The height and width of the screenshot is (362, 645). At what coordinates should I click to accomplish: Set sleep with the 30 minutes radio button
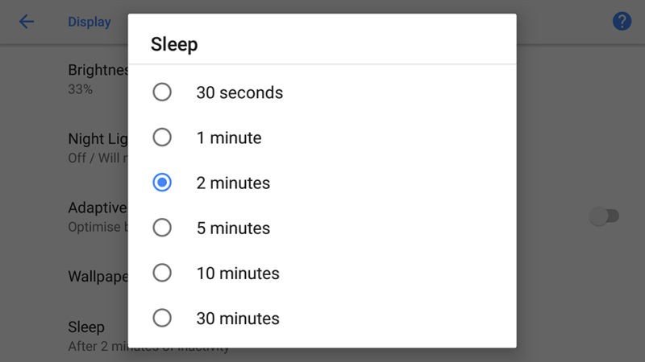(x=162, y=318)
